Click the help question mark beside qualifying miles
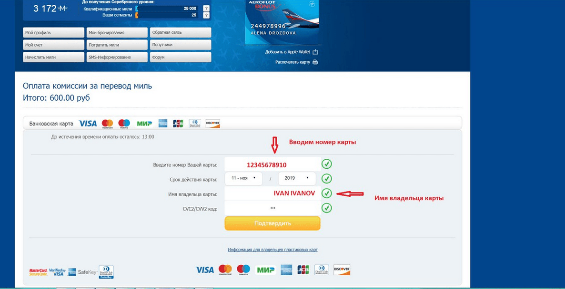The image size is (565, 289). (206, 8)
